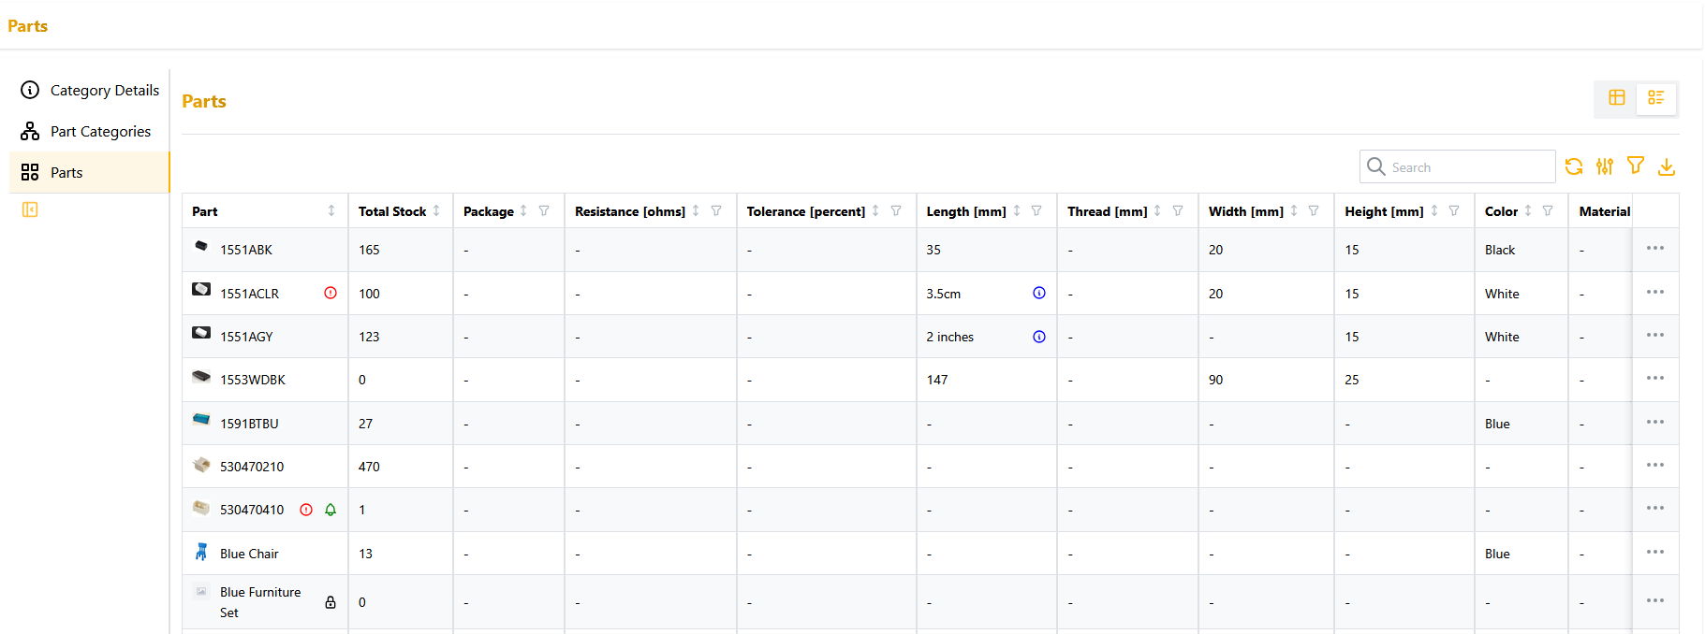Image resolution: width=1705 pixels, height=634 pixels.
Task: Open row actions for Blue Furniture Set
Action: [x=1655, y=600]
